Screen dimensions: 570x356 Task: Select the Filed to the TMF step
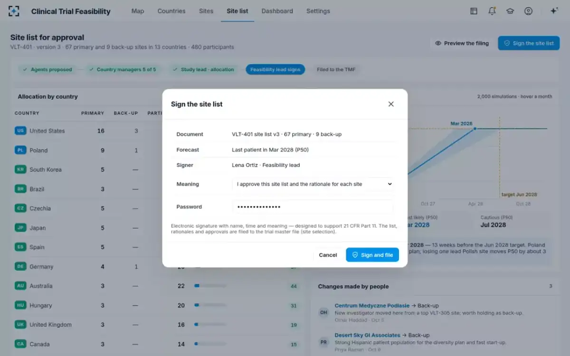pos(337,69)
